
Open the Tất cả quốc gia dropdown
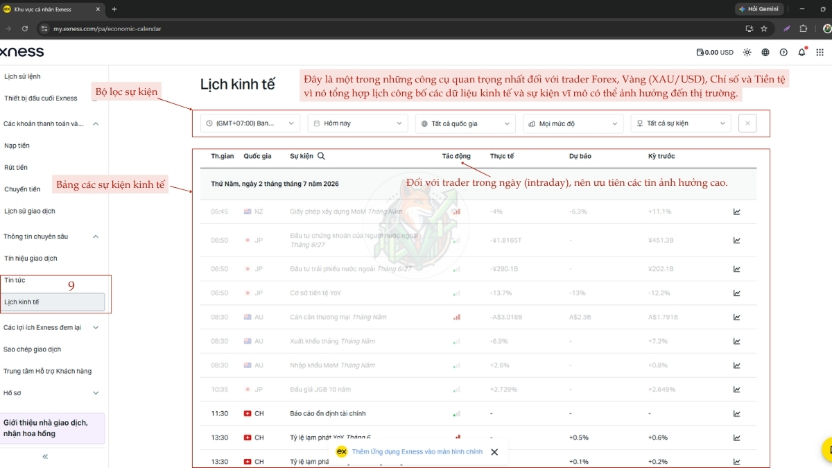[465, 123]
